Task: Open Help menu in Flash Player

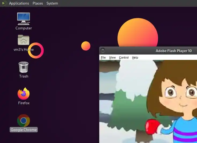Action: click(x=135, y=57)
